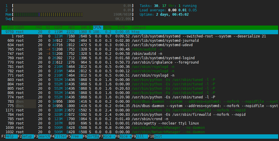The image size is (279, 141).
Task: Select the htop process row 9759
Action: point(139,32)
